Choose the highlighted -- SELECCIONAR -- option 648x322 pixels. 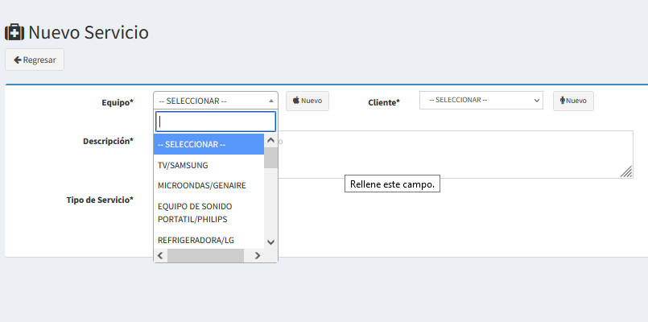point(192,145)
